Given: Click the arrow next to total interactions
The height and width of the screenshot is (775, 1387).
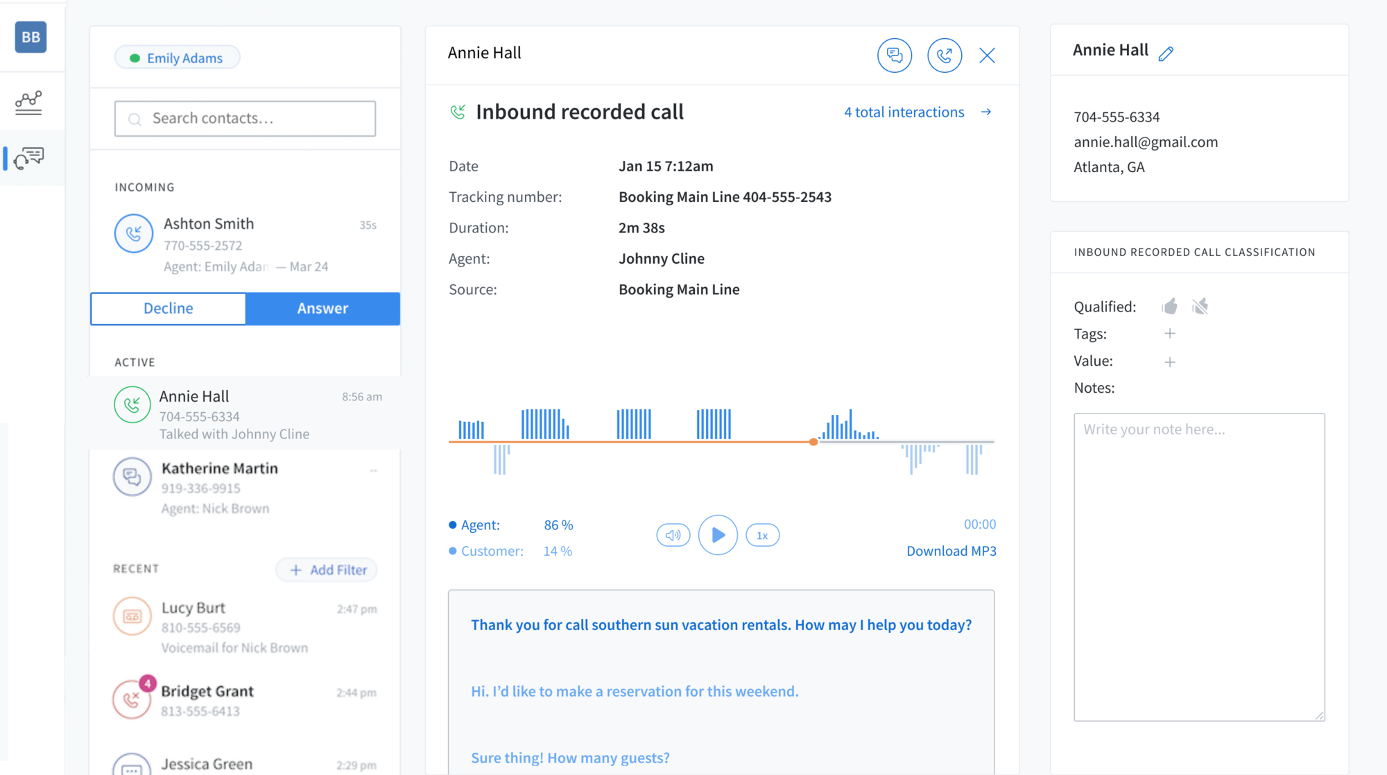Looking at the screenshot, I should (x=986, y=112).
